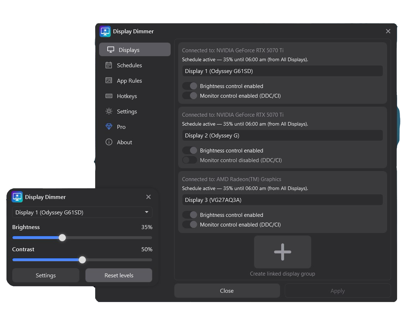Click the plus icon to create linked group
Screen dimensions: 415x316
pyautogui.click(x=282, y=252)
